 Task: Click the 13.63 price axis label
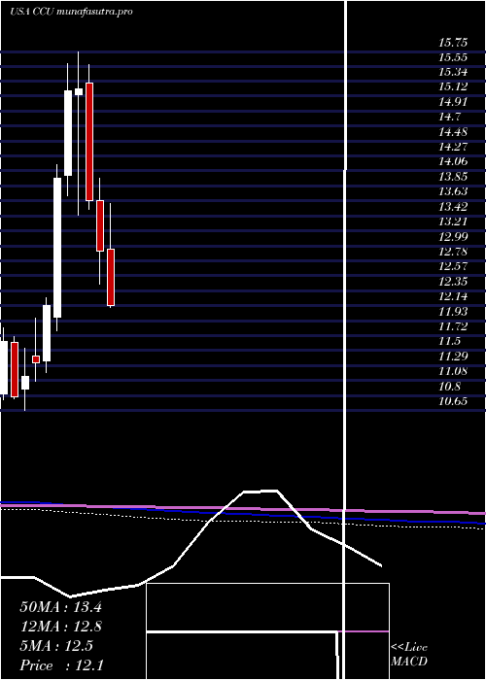(453, 191)
